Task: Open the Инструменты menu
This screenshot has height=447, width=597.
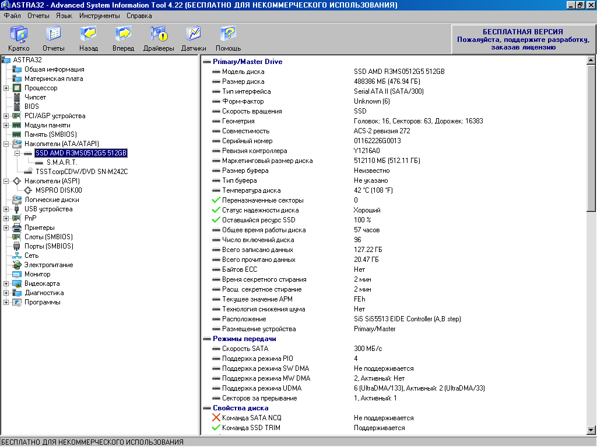Action: (x=99, y=16)
